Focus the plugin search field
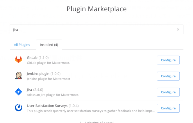This screenshot has width=193, height=123. point(94,29)
